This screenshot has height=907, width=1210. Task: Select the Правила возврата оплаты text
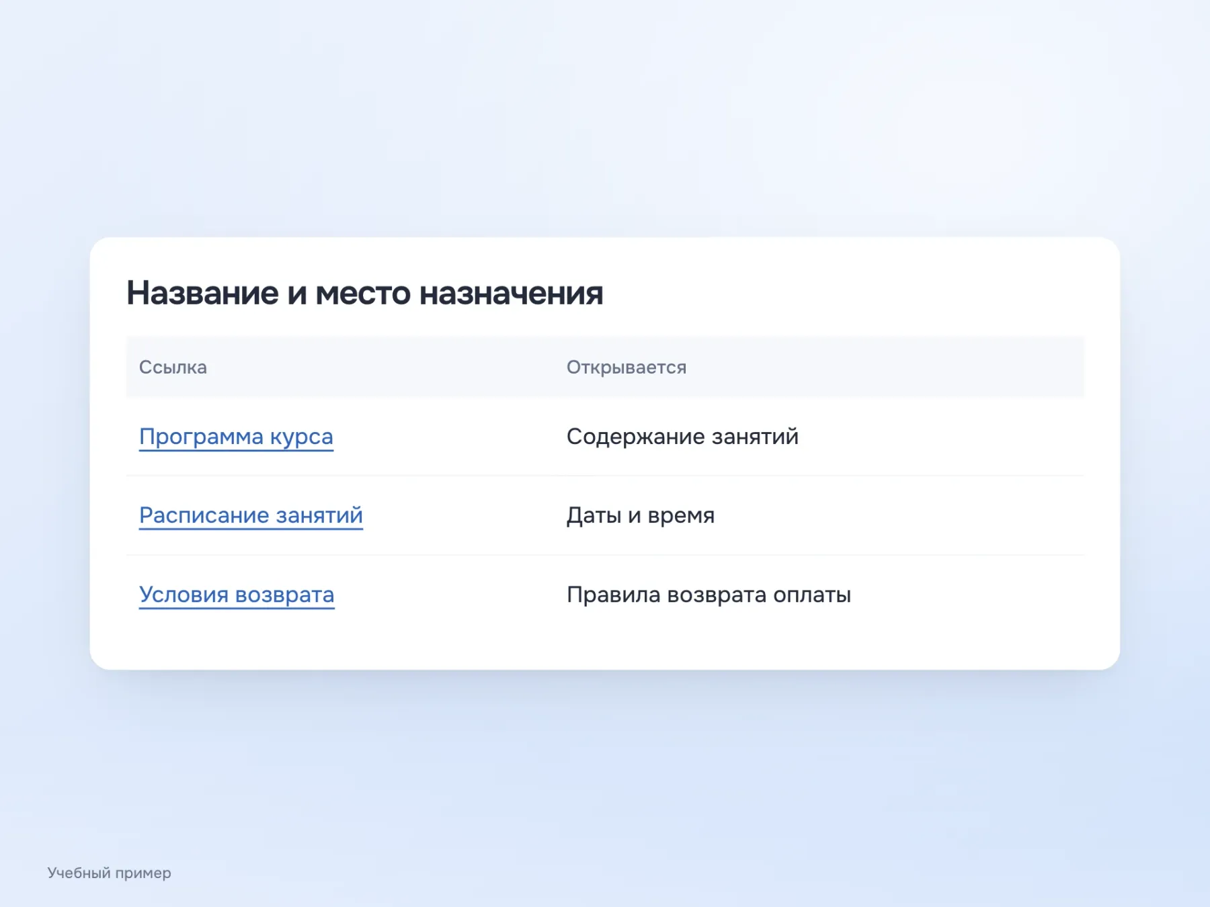(x=709, y=595)
